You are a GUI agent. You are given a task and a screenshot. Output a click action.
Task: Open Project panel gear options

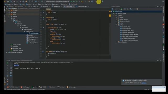tap(35, 7)
